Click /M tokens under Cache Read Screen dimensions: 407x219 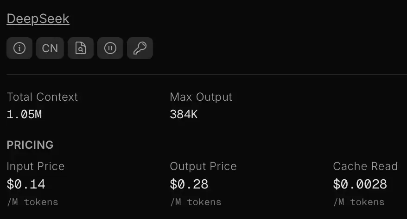tap(359, 202)
